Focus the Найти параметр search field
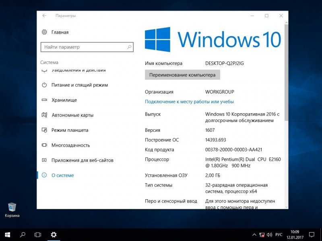322x241 pixels. [87, 47]
